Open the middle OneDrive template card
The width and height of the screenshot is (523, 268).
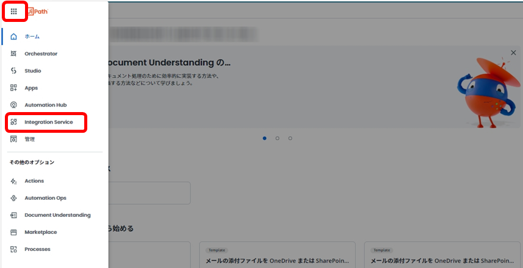click(x=277, y=255)
